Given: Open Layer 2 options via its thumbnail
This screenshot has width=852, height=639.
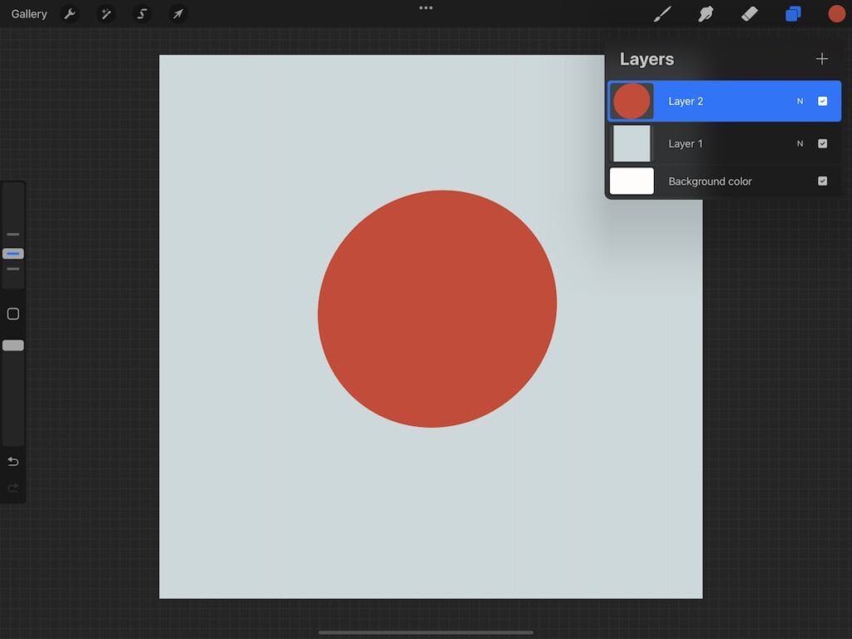Looking at the screenshot, I should [x=632, y=101].
